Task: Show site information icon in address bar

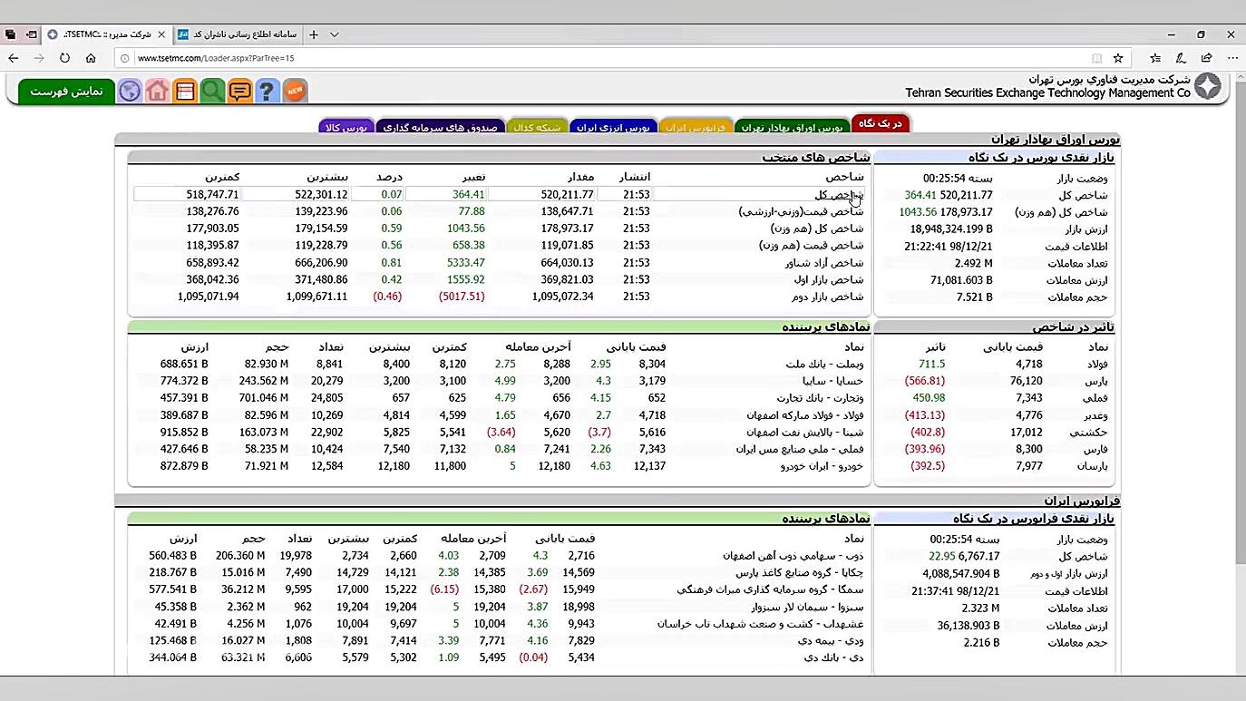Action: tap(125, 58)
